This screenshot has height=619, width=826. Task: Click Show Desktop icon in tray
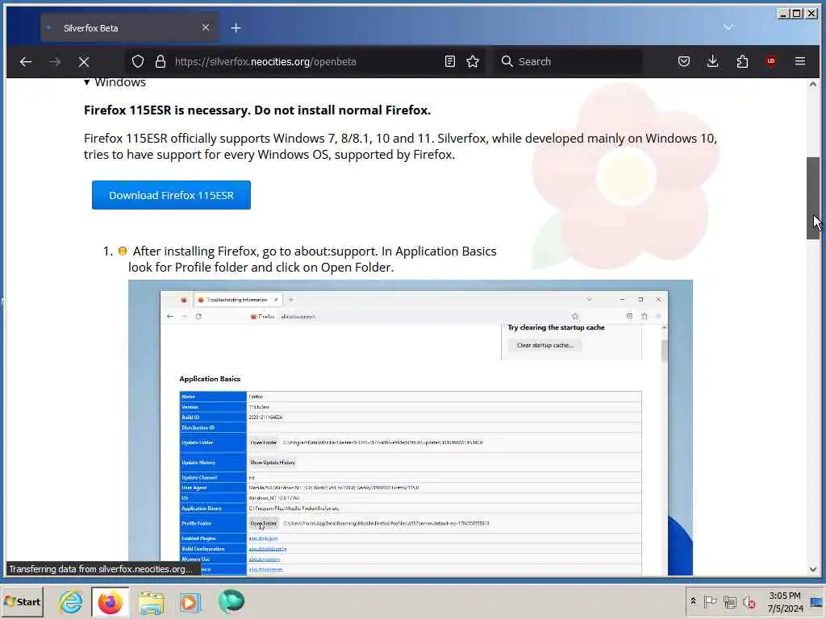816,601
